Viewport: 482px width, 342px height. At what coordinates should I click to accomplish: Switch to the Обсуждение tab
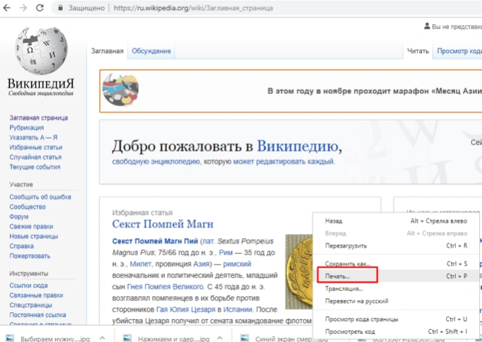151,51
